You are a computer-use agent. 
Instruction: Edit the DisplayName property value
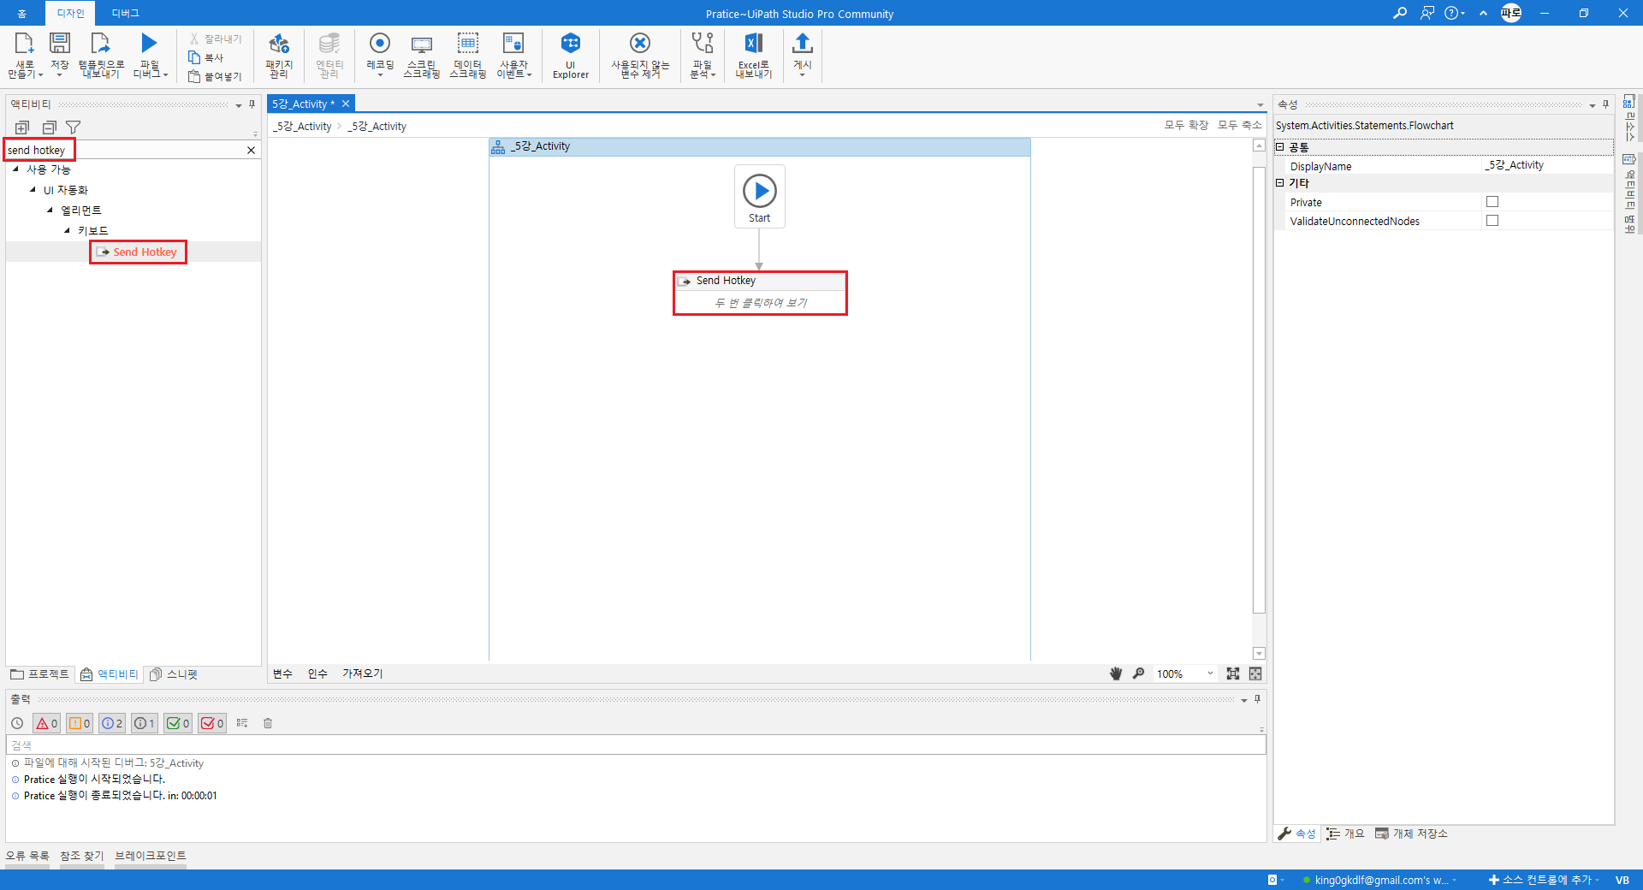click(1547, 165)
